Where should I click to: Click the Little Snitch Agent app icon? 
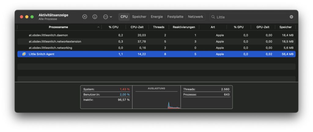[24, 54]
